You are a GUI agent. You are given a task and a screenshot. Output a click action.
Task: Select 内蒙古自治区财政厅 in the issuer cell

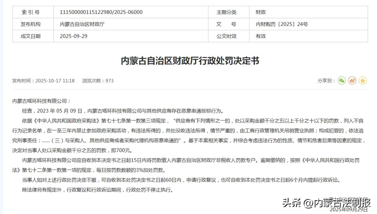click(82, 24)
